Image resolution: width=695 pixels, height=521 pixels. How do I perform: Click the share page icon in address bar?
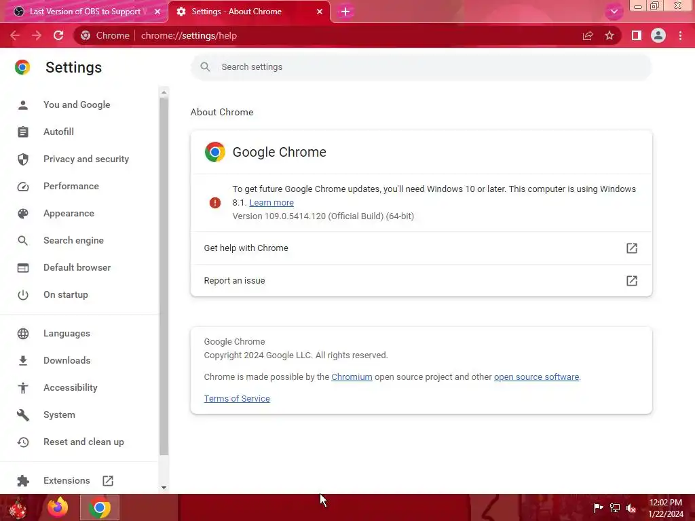[x=588, y=35]
